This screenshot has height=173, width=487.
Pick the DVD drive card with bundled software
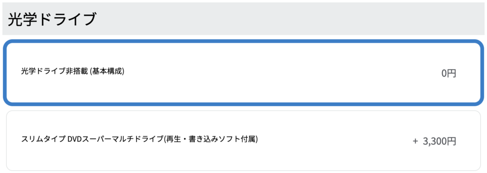[x=243, y=140]
